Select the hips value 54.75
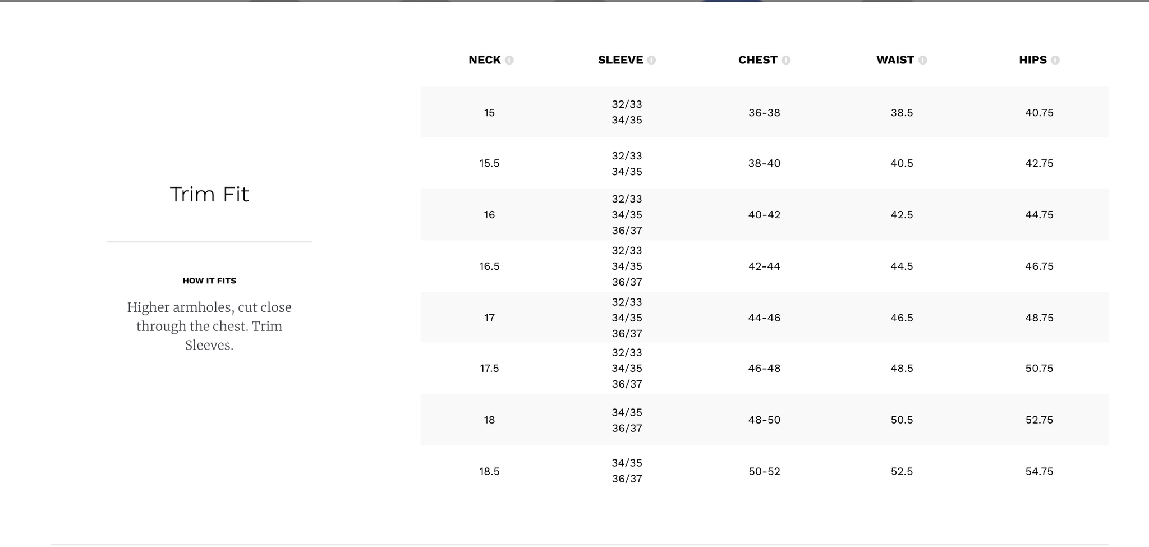The height and width of the screenshot is (547, 1149). point(1039,472)
